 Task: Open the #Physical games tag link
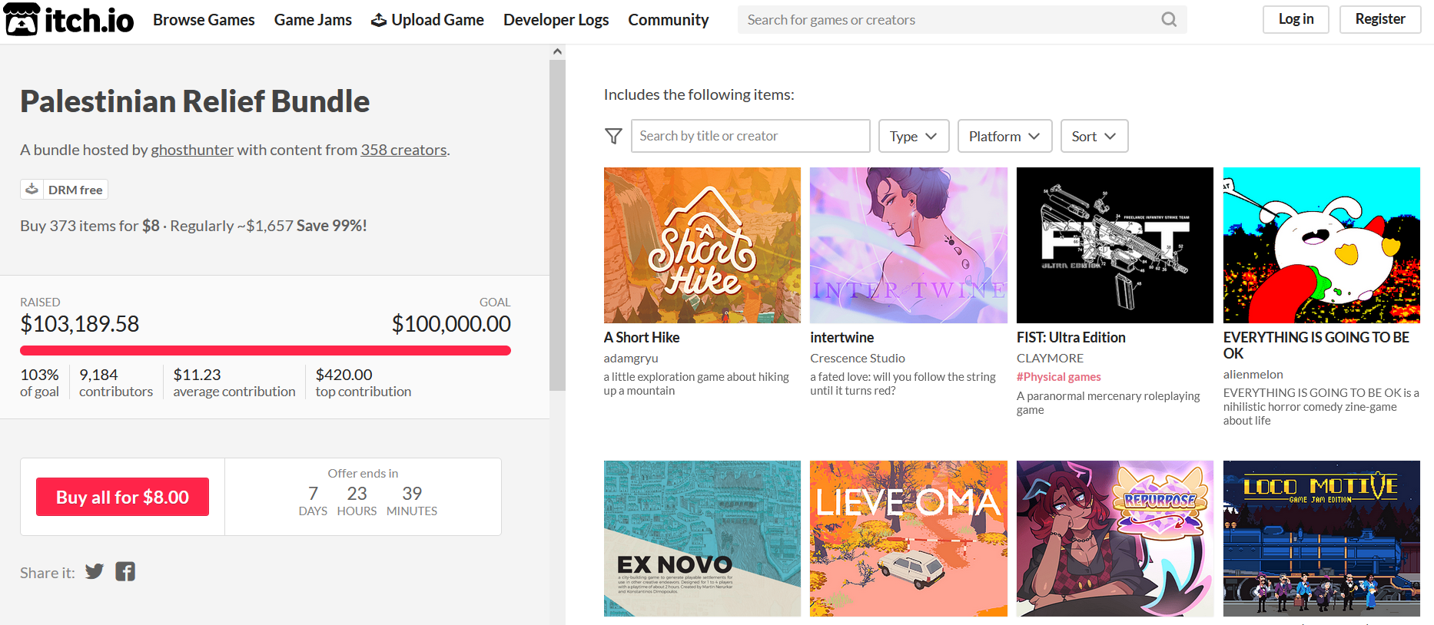pyautogui.click(x=1059, y=377)
